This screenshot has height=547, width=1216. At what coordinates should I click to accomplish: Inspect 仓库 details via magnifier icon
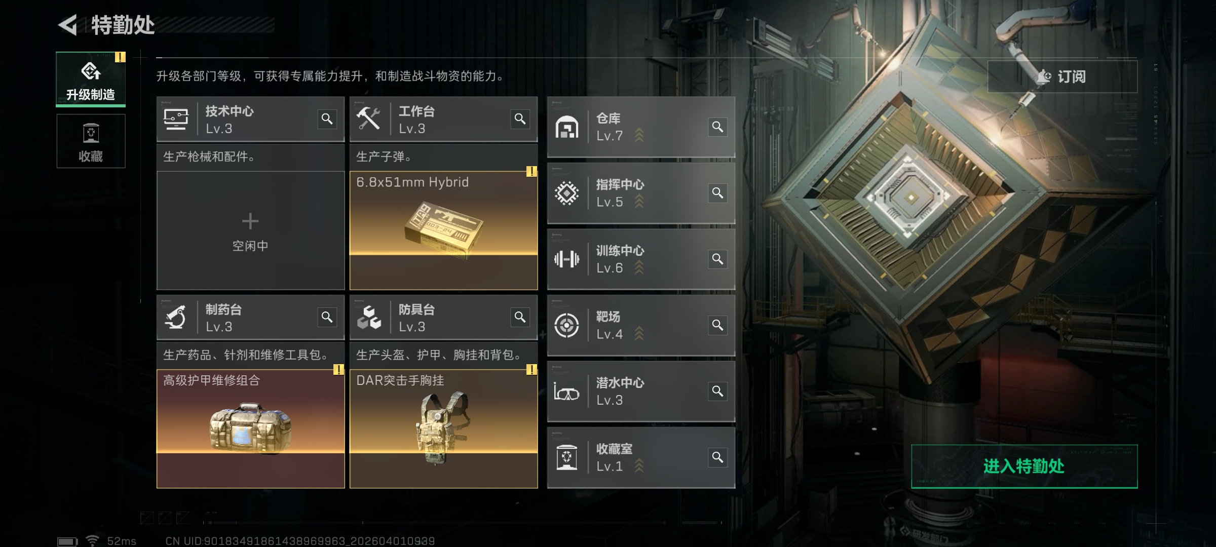(718, 127)
